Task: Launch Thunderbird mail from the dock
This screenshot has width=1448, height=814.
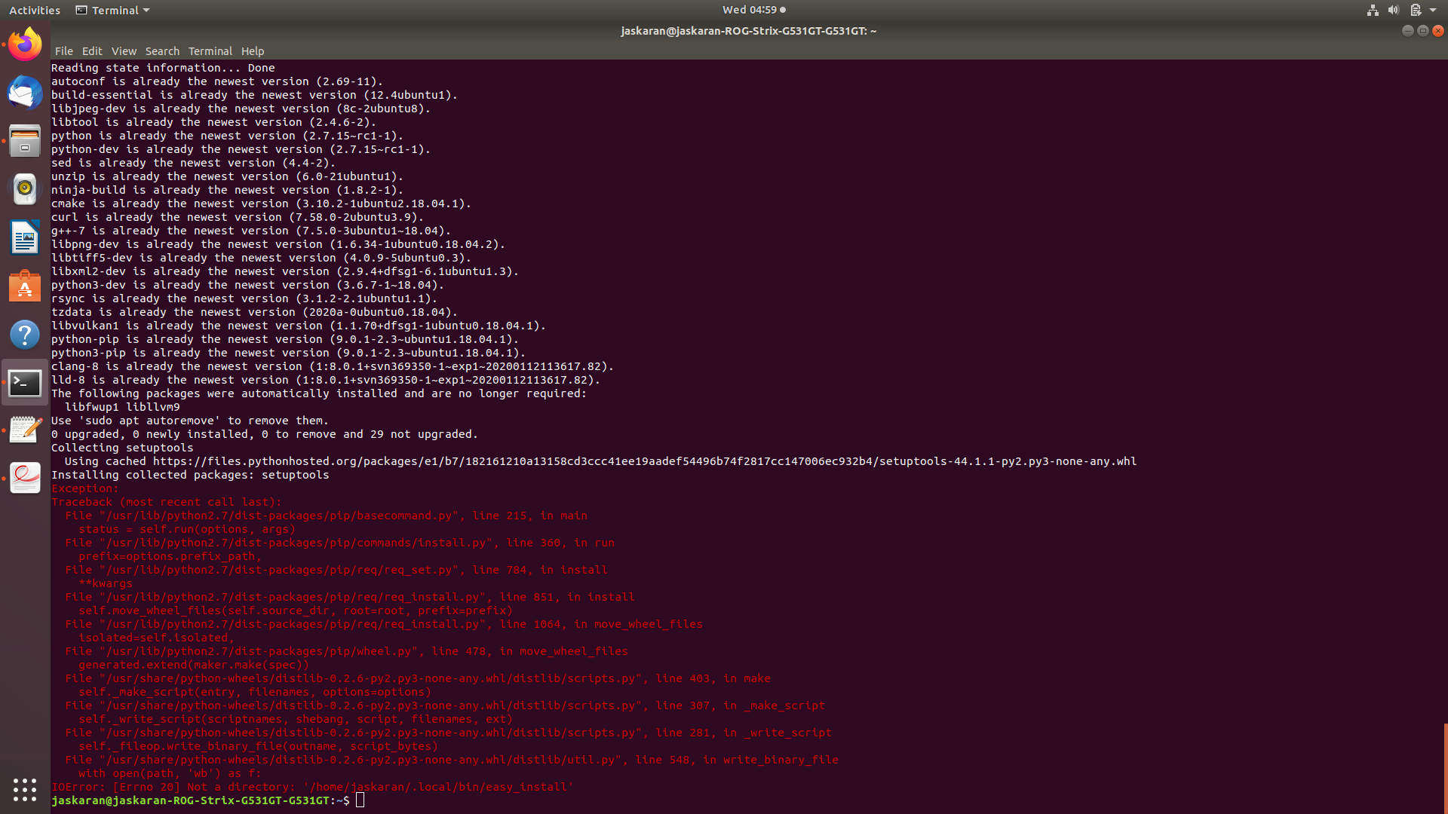Action: pyautogui.click(x=25, y=93)
